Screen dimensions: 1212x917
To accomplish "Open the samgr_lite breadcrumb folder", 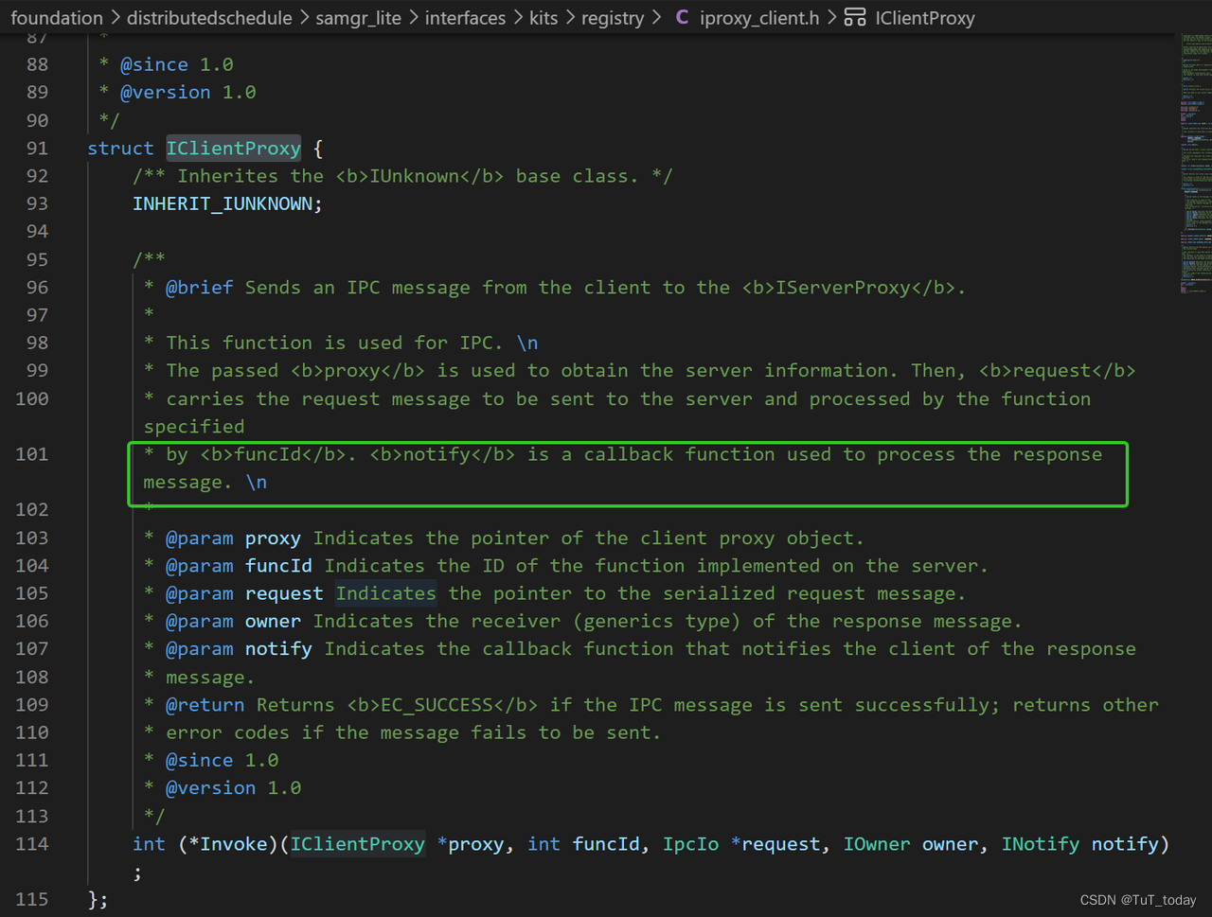I will [358, 18].
